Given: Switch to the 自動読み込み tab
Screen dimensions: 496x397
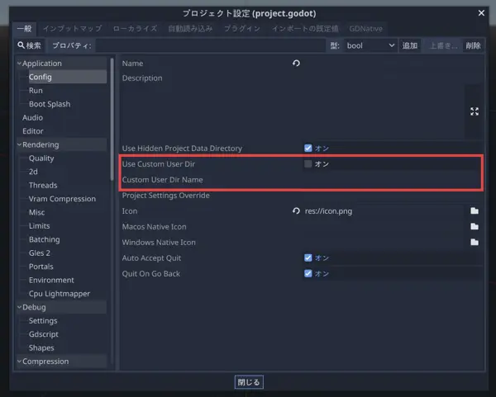Looking at the screenshot, I should [190, 29].
